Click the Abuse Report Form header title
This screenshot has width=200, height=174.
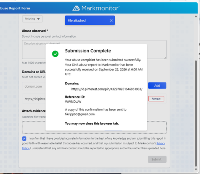point(15,8)
